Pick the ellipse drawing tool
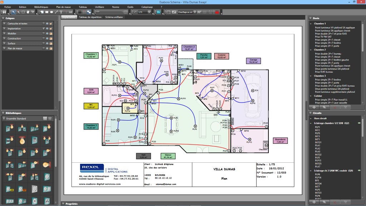This screenshot has height=206, width=366. pos(51,12)
